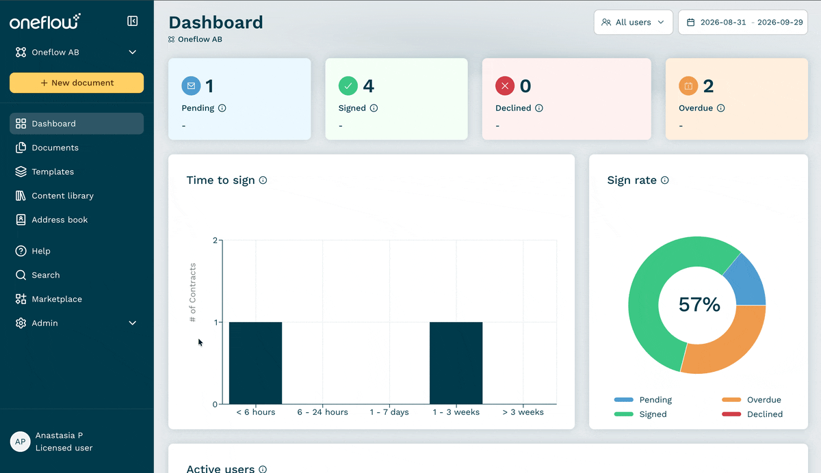Click the New document button
821x473 pixels.
[77, 83]
